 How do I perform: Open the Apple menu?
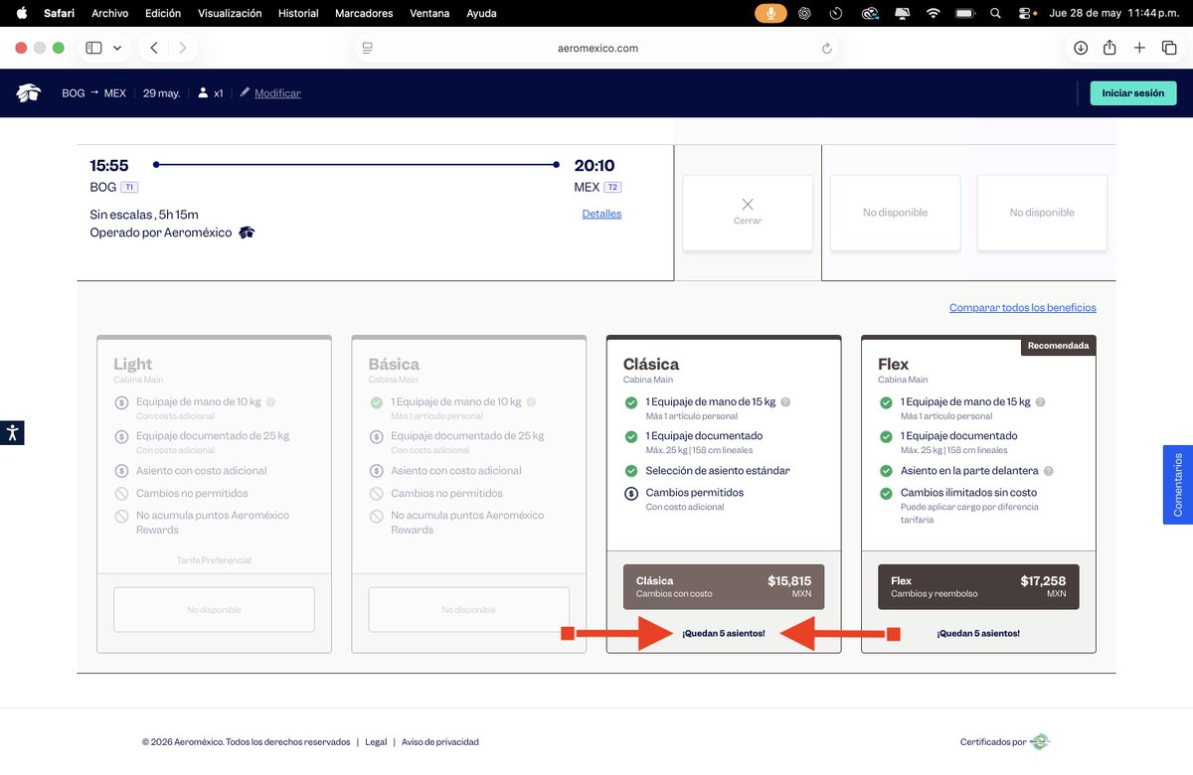coord(22,13)
